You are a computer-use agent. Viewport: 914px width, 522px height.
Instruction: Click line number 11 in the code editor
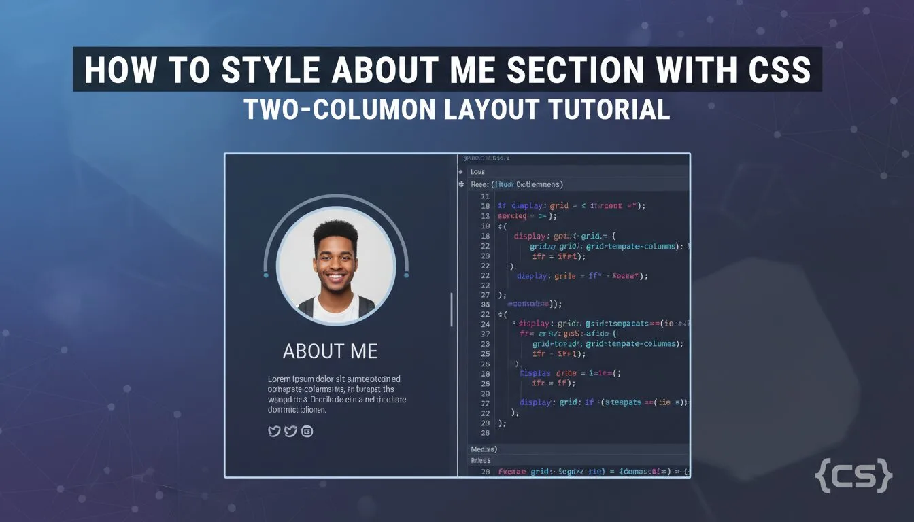pyautogui.click(x=486, y=195)
